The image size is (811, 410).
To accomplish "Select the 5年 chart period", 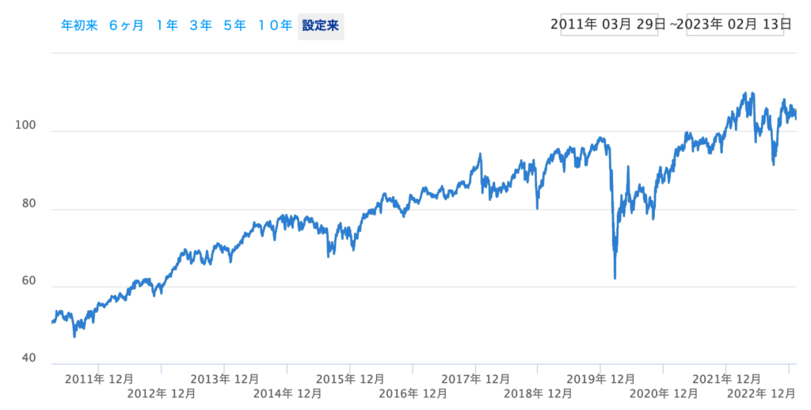I will 235,25.
